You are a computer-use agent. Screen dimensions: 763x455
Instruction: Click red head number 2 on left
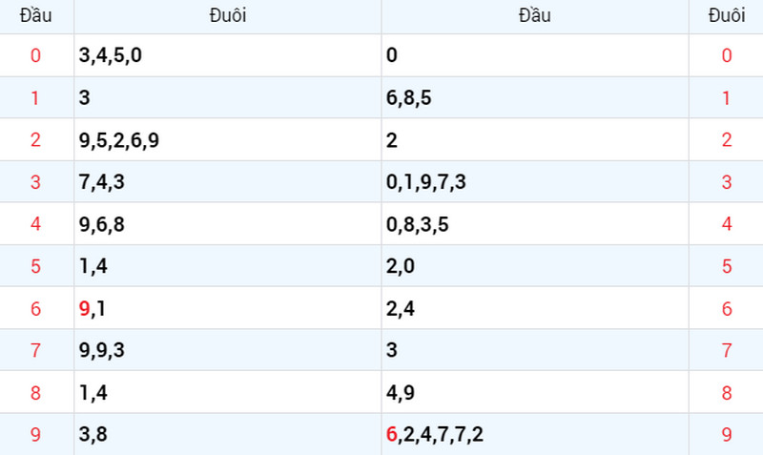(35, 140)
